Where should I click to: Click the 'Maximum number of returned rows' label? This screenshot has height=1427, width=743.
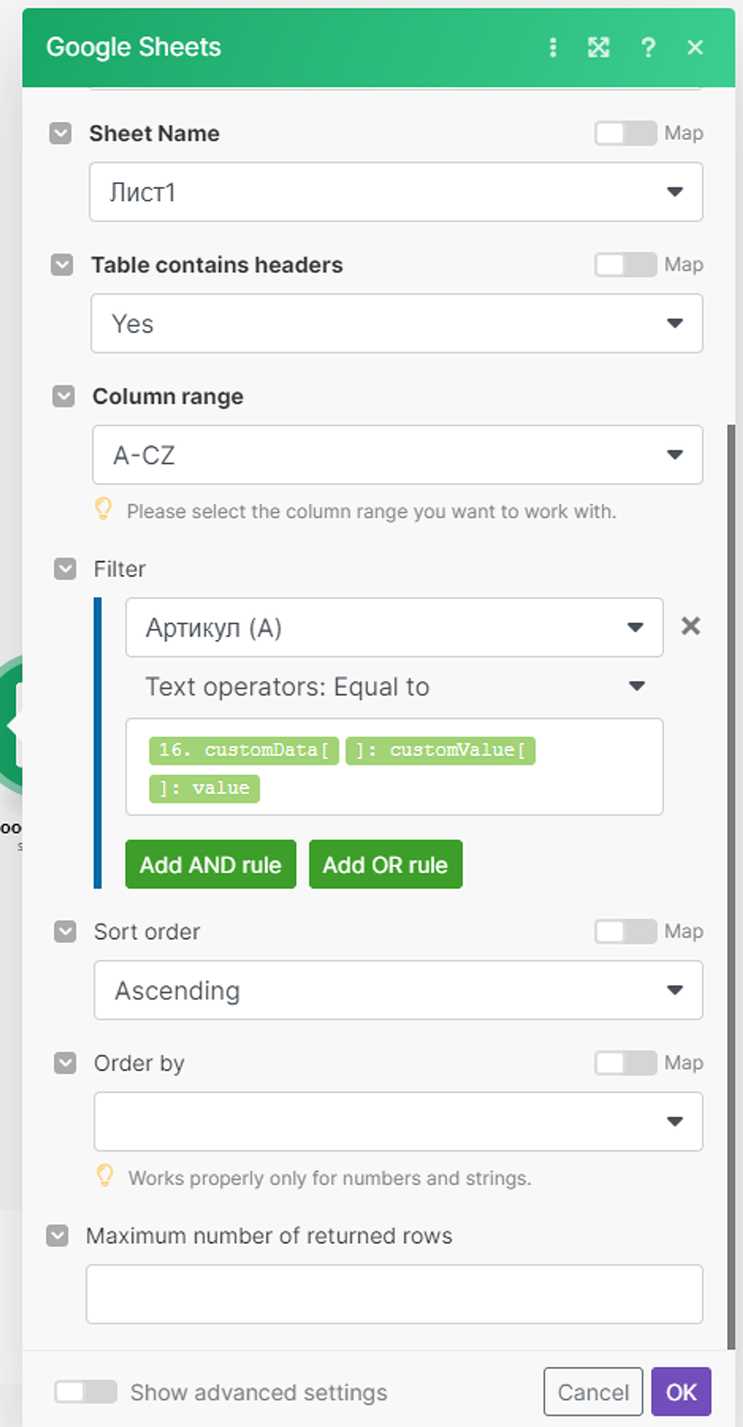tap(269, 1235)
